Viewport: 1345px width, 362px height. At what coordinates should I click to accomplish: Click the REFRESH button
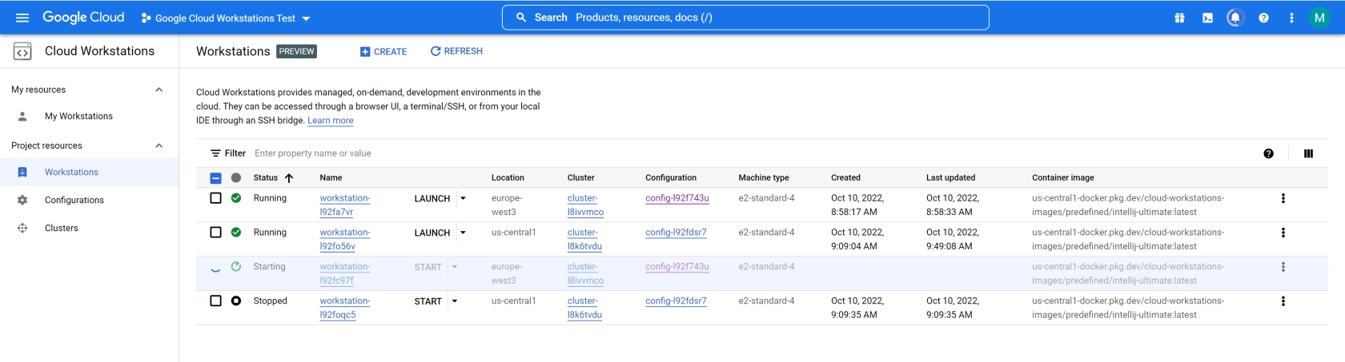tap(456, 51)
